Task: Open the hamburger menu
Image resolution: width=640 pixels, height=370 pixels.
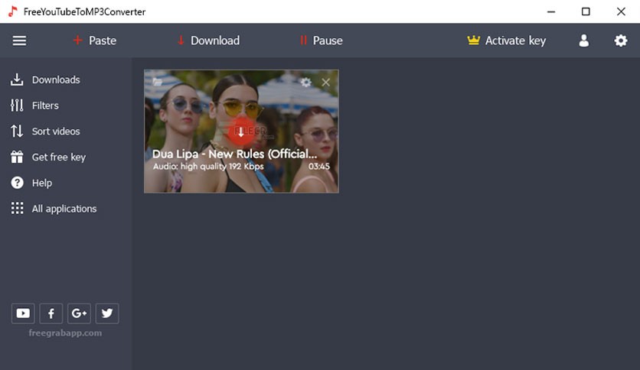Action: 19,41
